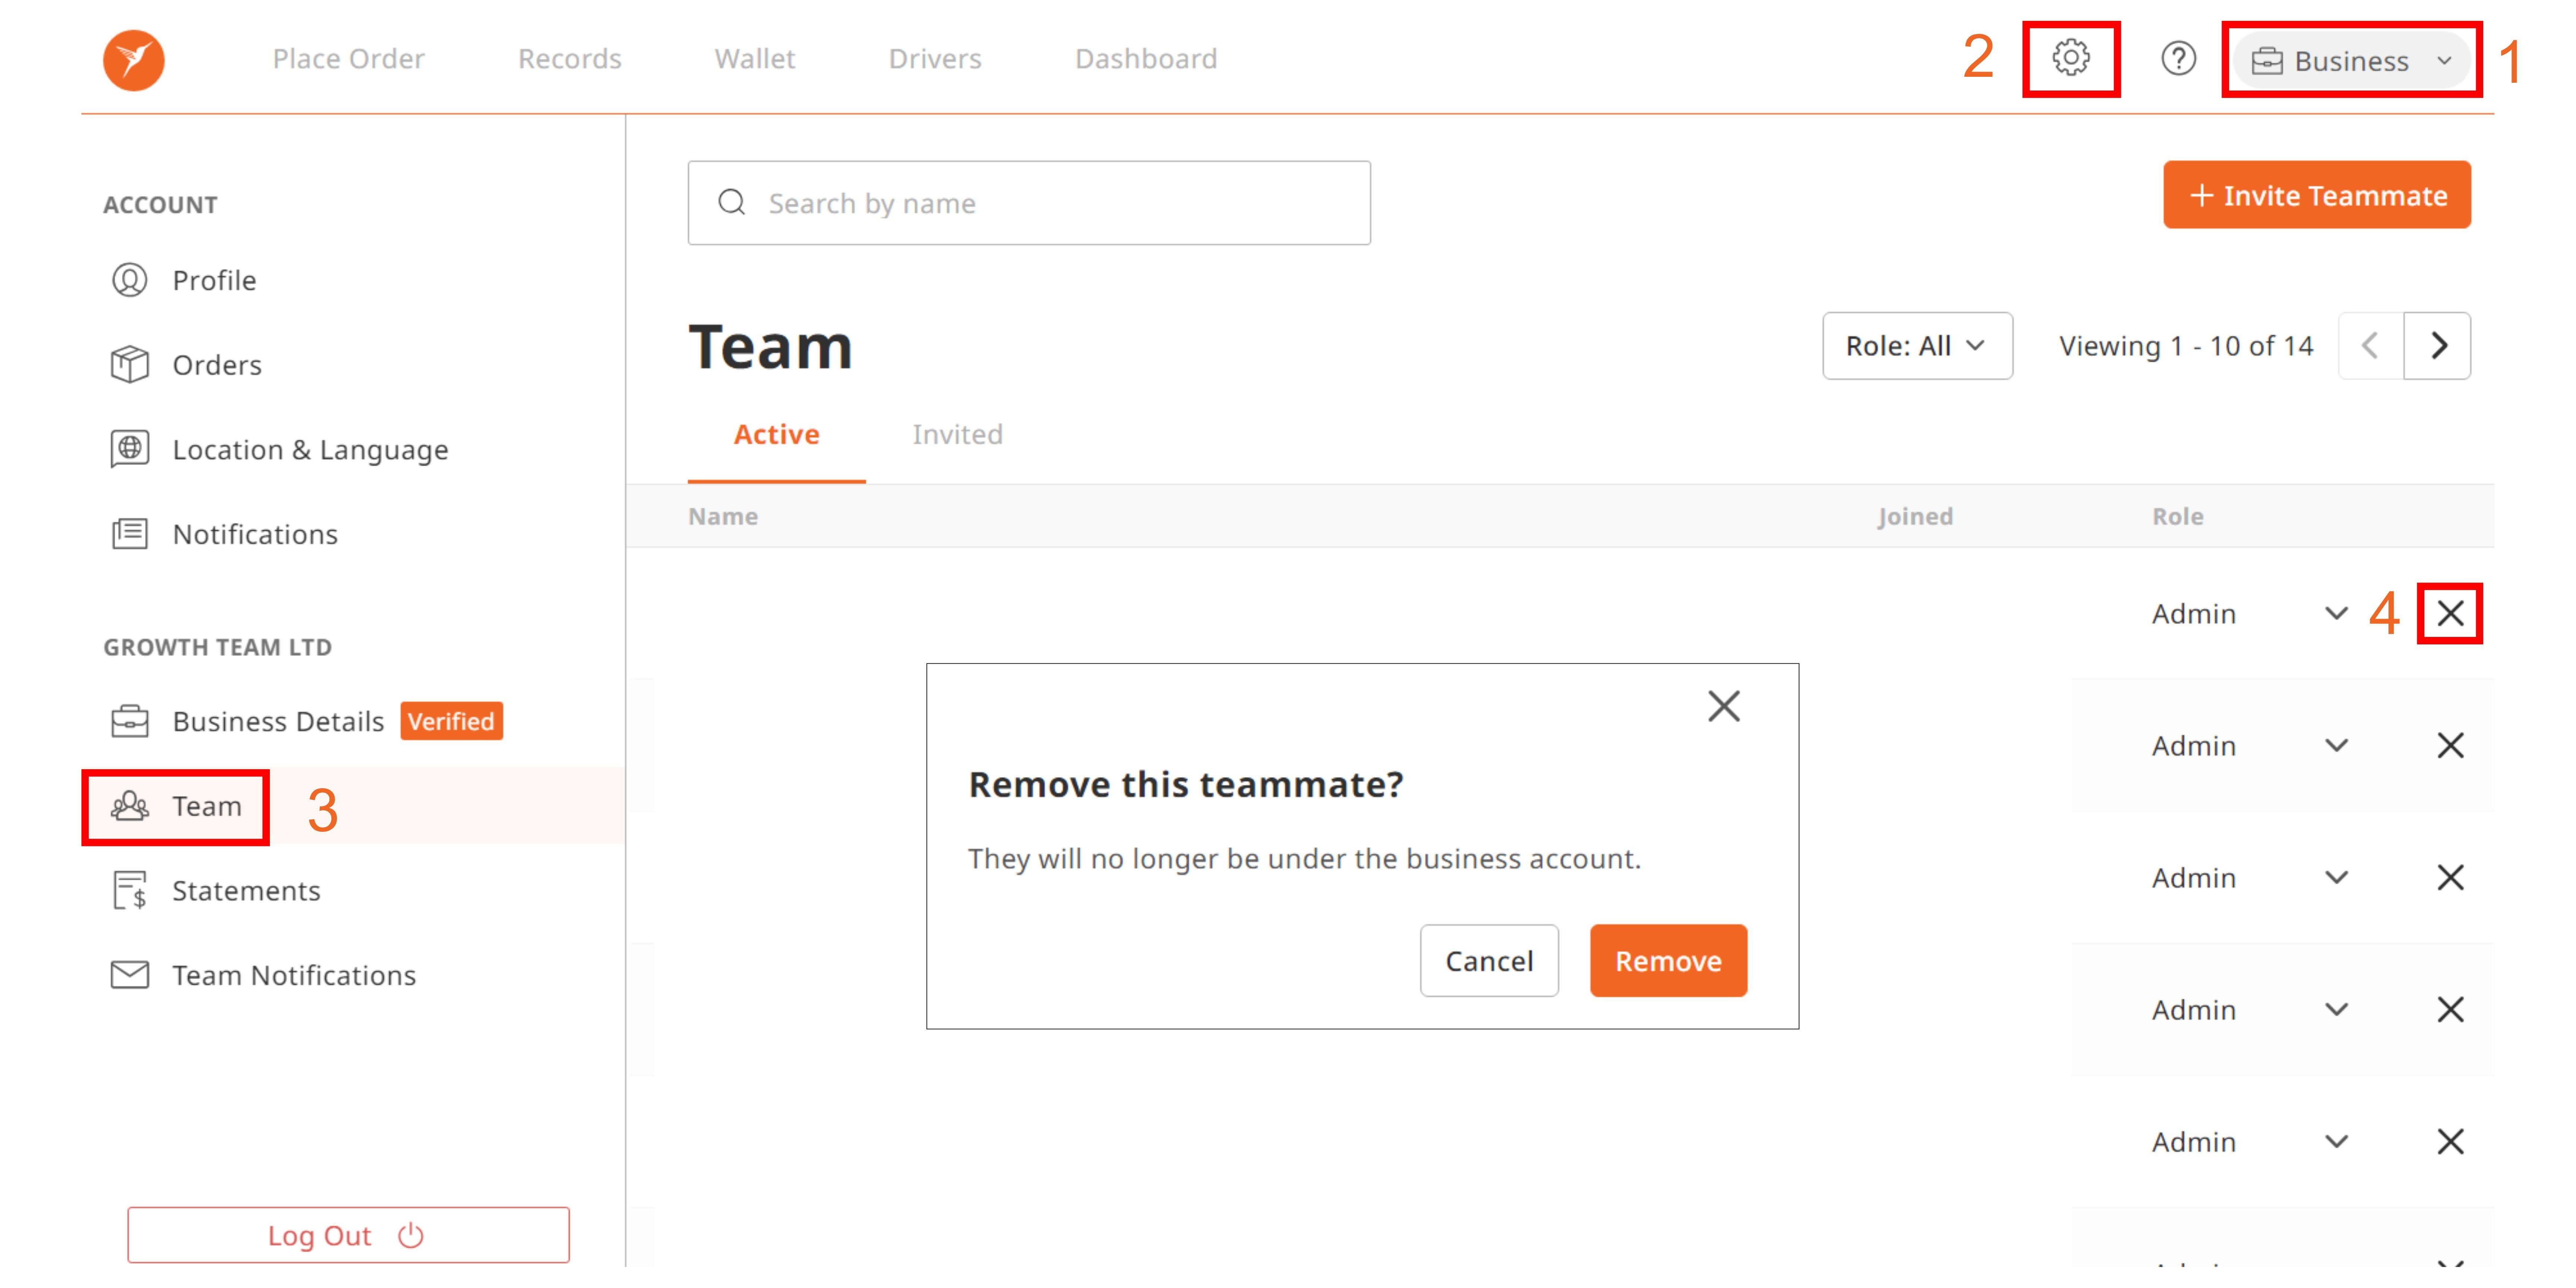Select Team in the sidebar
This screenshot has width=2576, height=1288.
coord(206,806)
